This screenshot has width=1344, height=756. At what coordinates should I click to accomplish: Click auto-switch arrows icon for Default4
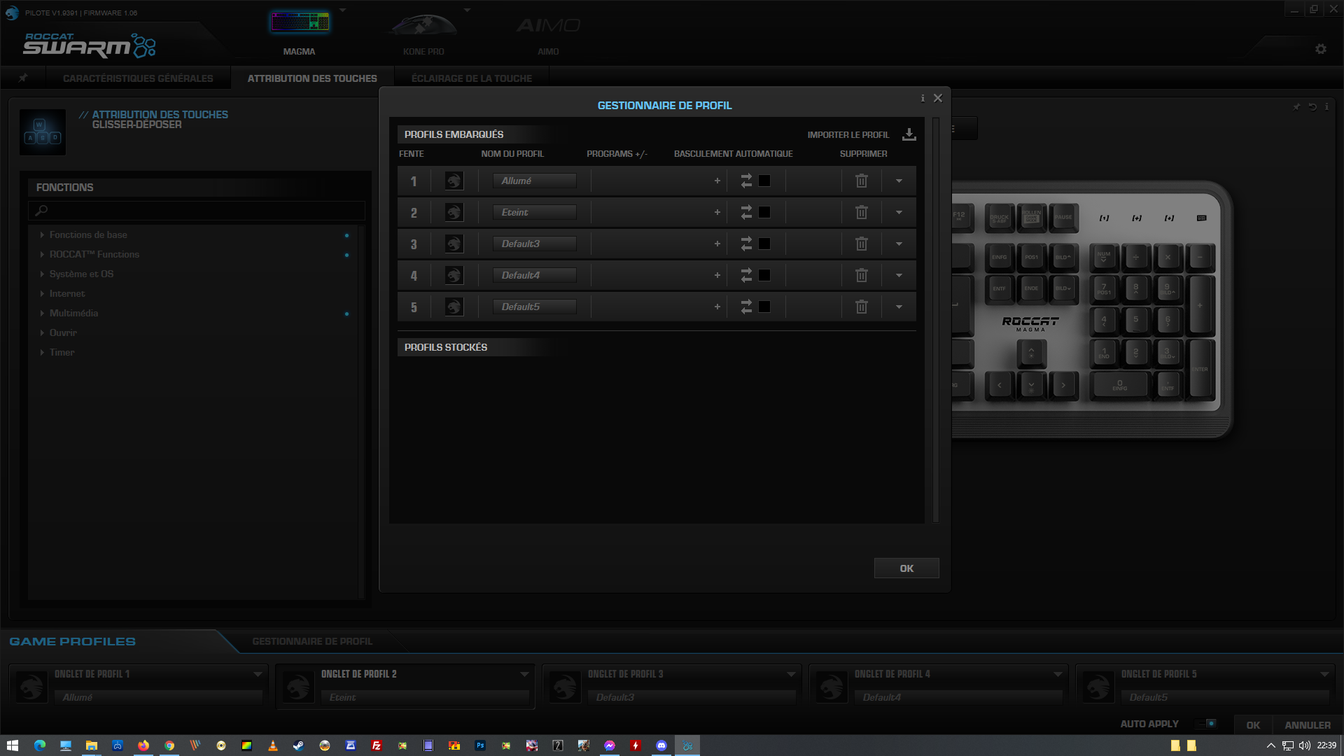coord(746,275)
